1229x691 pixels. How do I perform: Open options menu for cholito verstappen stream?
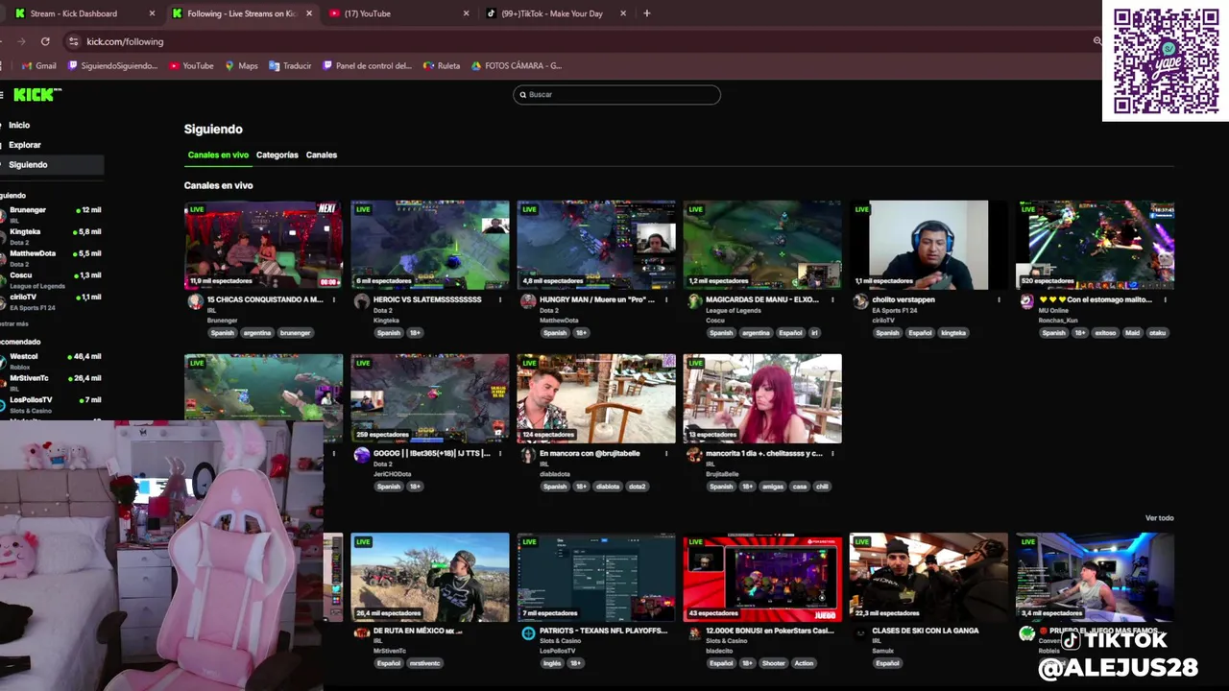pos(999,299)
